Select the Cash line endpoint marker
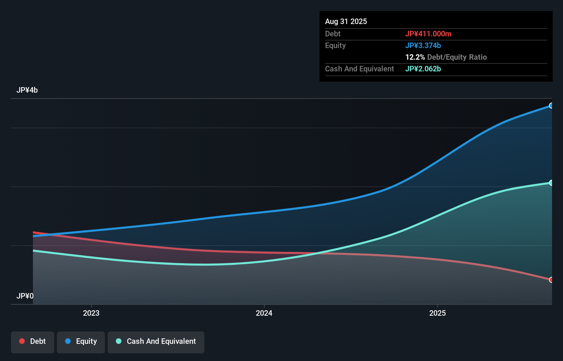Image resolution: width=563 pixels, height=361 pixels. click(551, 183)
